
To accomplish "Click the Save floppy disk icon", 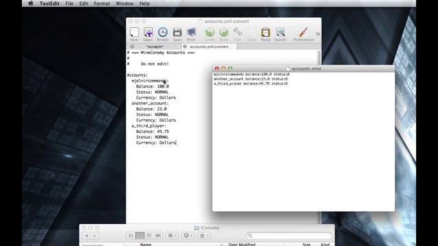I will coord(177,32).
